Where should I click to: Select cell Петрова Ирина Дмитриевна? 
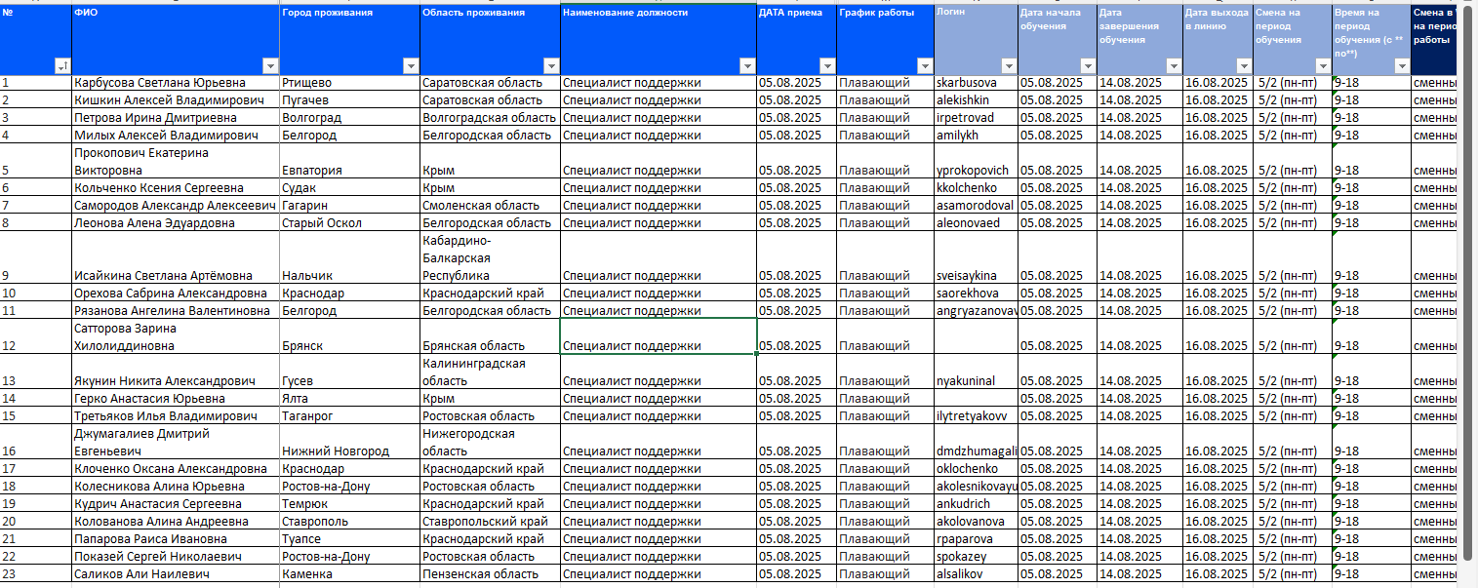[x=176, y=118]
